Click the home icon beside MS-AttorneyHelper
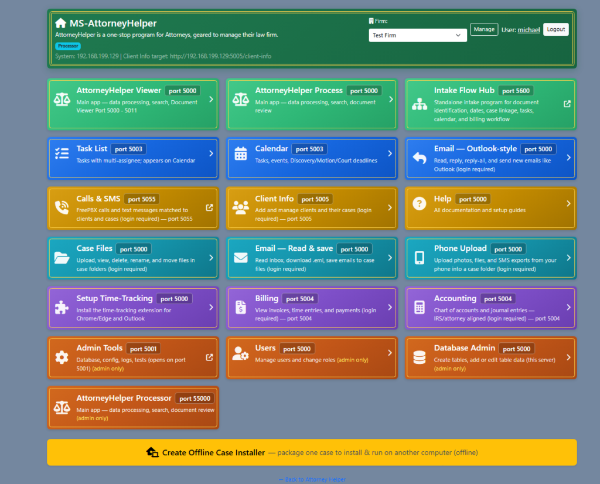 [x=60, y=23]
